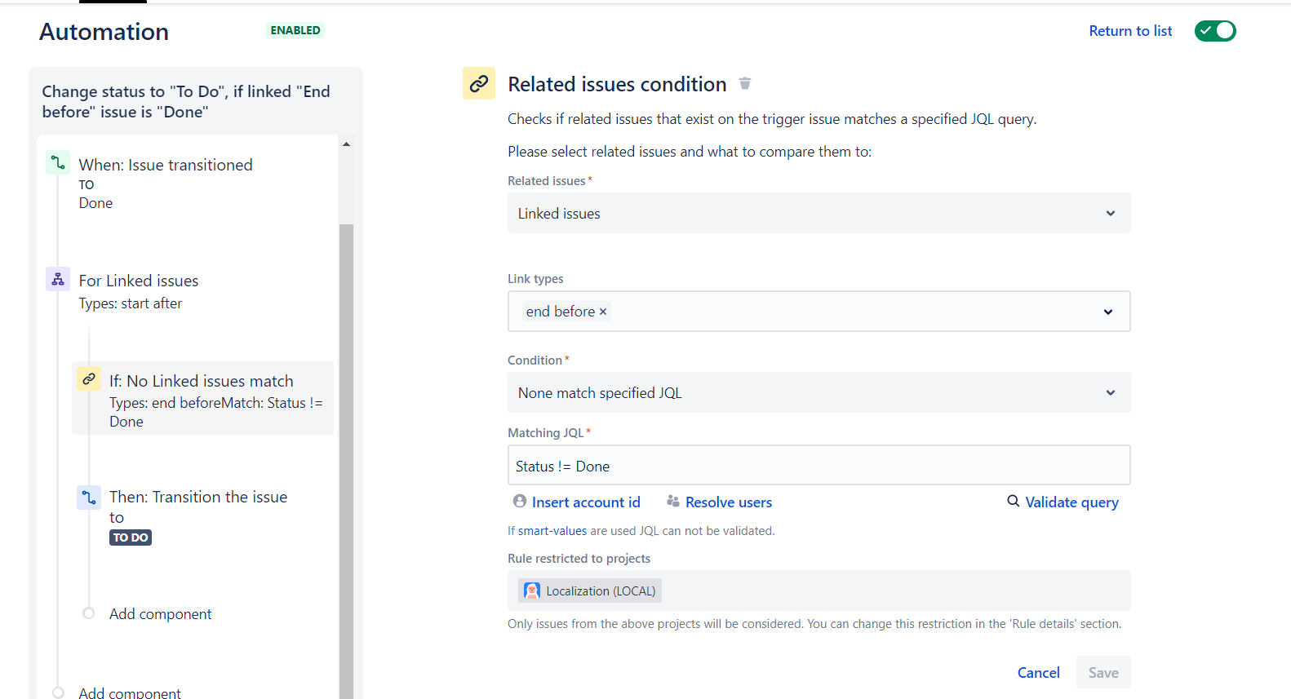The height and width of the screenshot is (699, 1291).
Task: Click the Matching JQL input field
Action: point(819,466)
